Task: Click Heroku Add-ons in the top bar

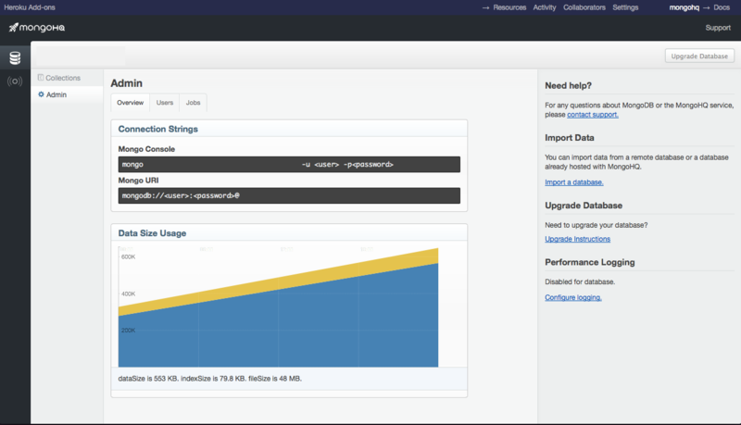Action: tap(30, 7)
